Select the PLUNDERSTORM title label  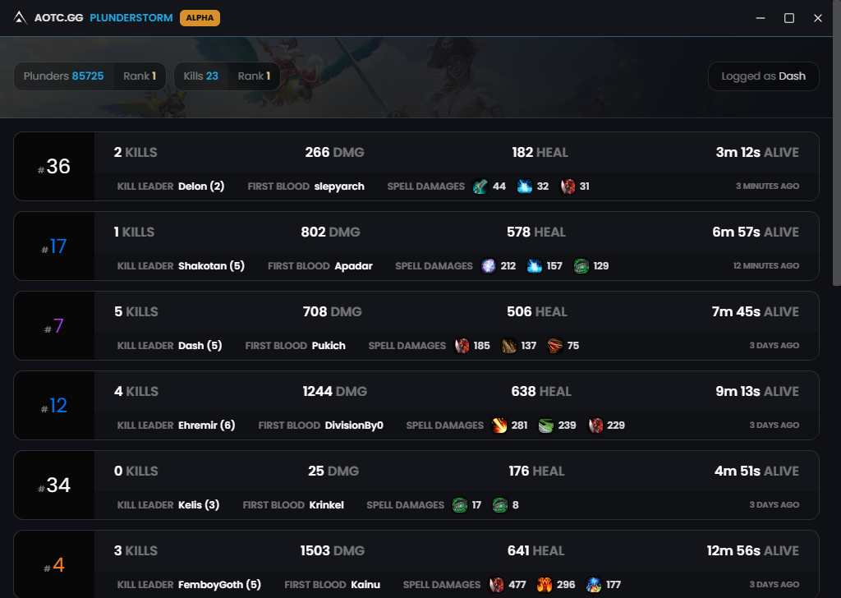click(131, 18)
